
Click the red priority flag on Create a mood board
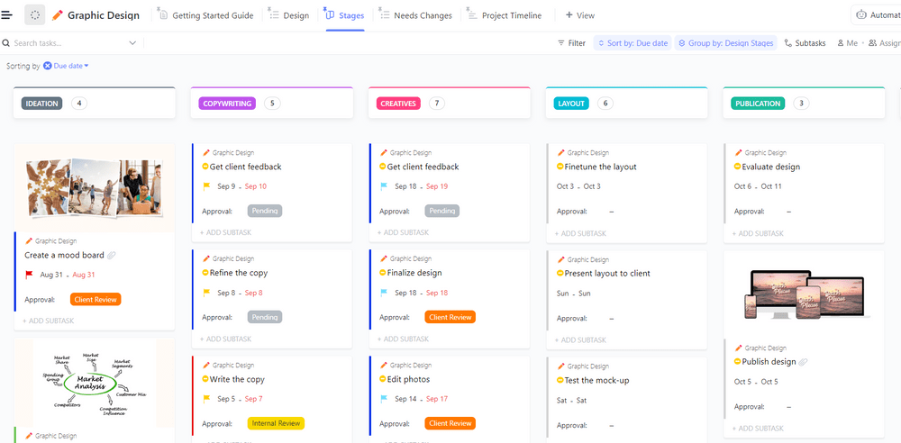[29, 275]
